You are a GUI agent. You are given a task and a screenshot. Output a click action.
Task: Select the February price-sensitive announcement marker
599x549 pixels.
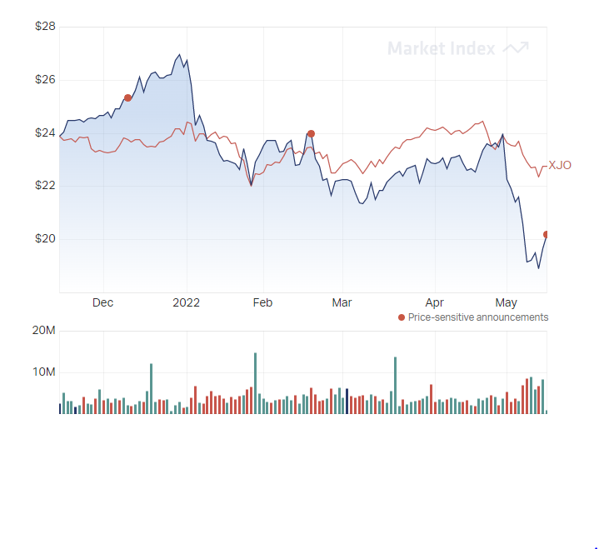(x=311, y=134)
